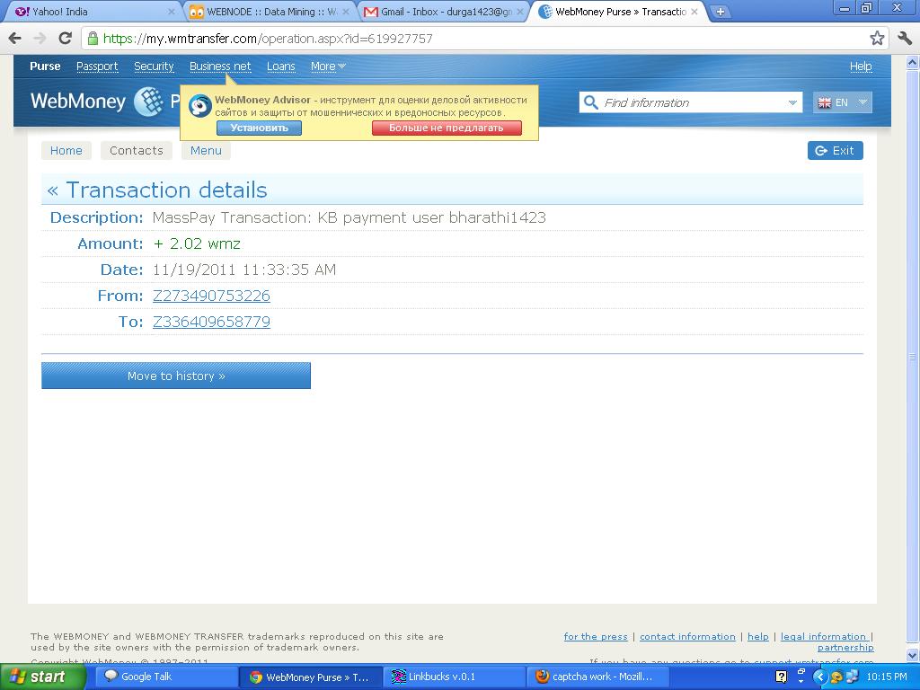Click the red Больше не предлагать button

pos(447,128)
